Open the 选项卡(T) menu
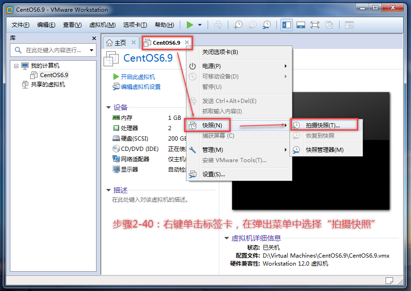The height and width of the screenshot is (291, 411). pos(135,25)
